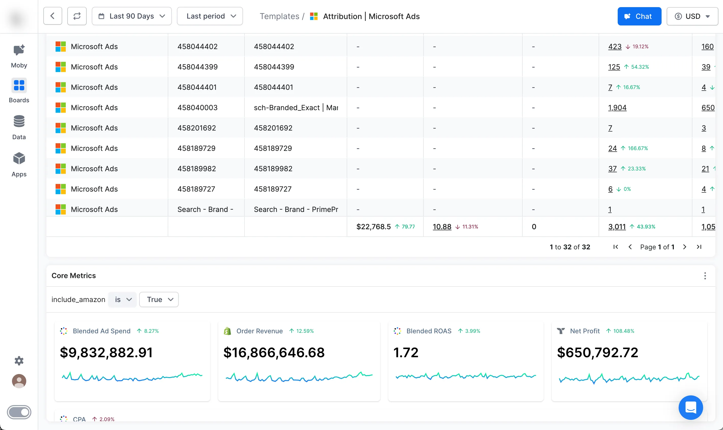Change the include_amazon True value dropdown
This screenshot has height=430, width=723.
[159, 299]
